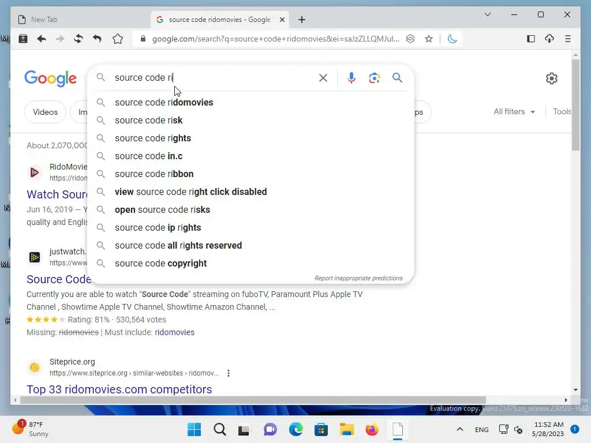
Task: Choose suggestion source code ribbon
Action: (251, 174)
